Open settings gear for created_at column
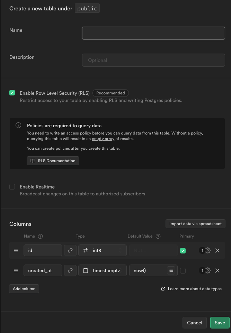 pos(208,270)
